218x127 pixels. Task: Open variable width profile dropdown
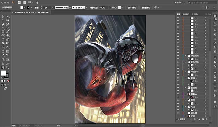(70, 8)
